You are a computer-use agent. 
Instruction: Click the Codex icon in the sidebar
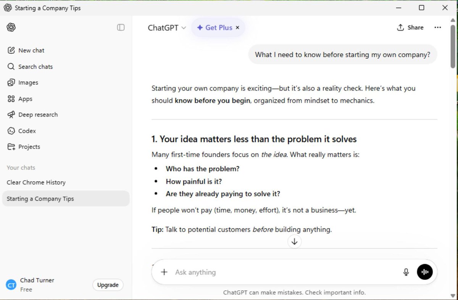[x=11, y=131]
